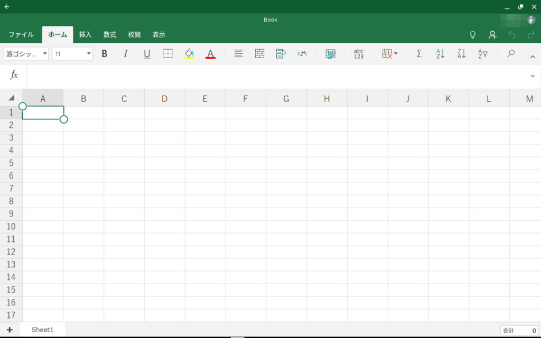Open the 表示 tab
The width and height of the screenshot is (541, 338).
158,34
